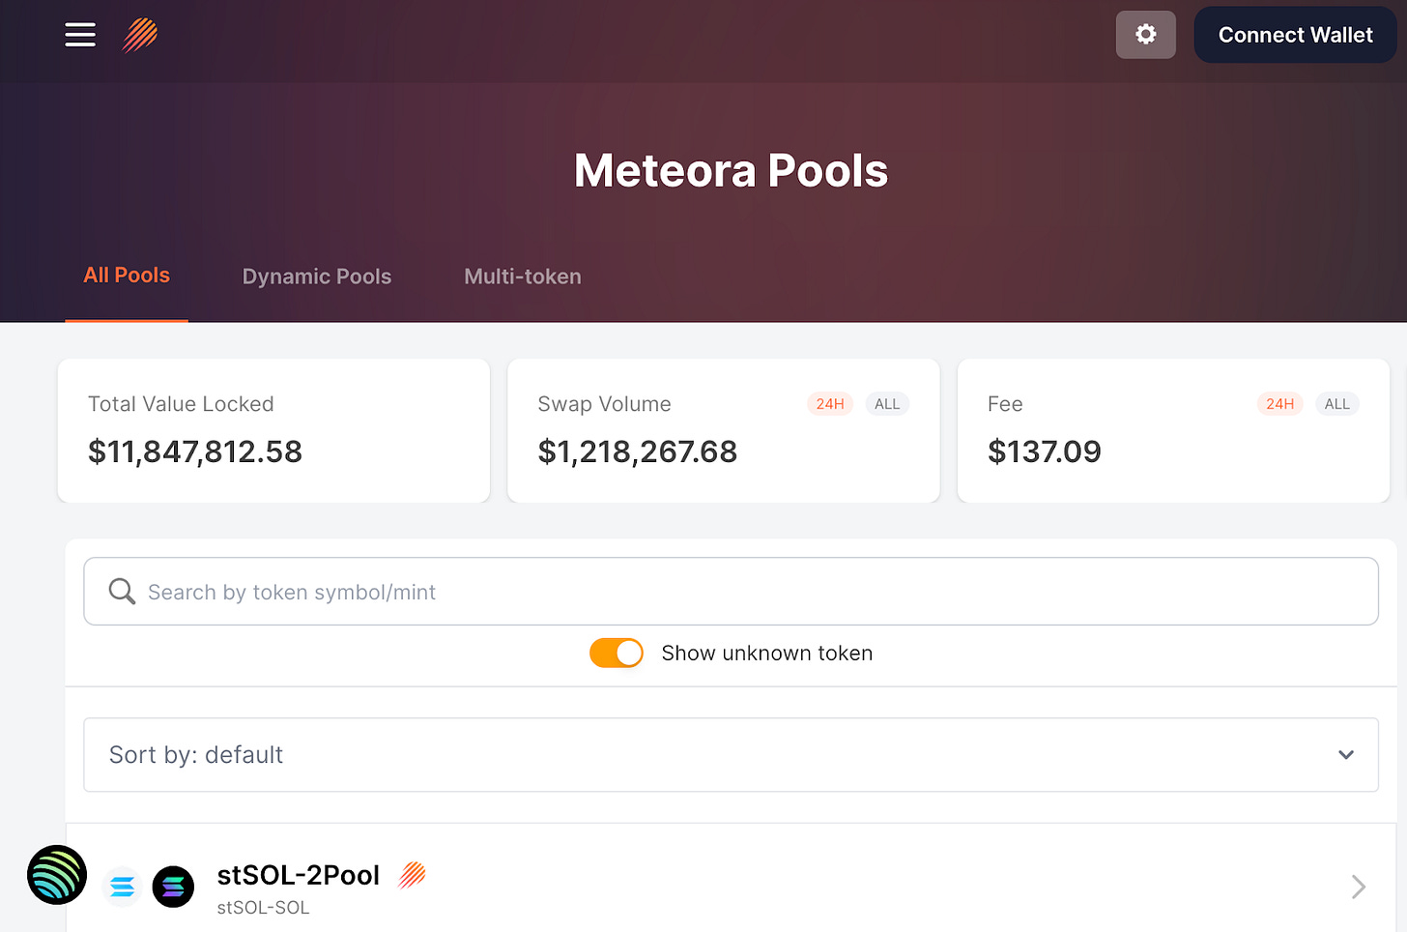Click the stSOL token icon
This screenshot has height=932, width=1407.
coord(57,875)
